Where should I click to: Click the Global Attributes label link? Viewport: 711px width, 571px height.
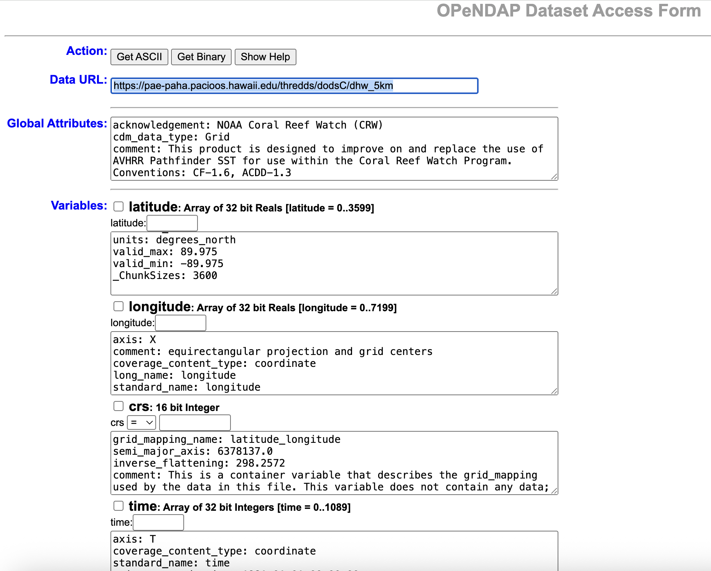57,123
